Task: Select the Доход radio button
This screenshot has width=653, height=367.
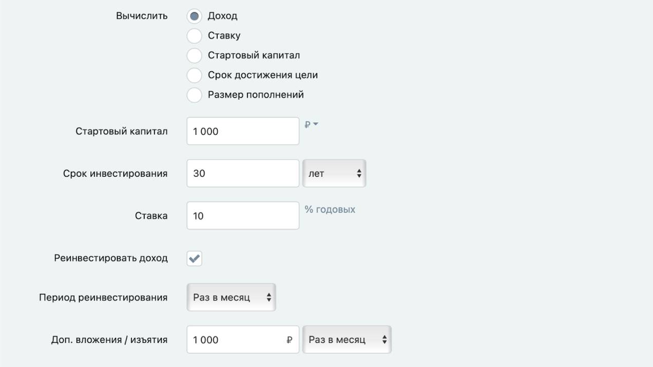Action: click(194, 16)
